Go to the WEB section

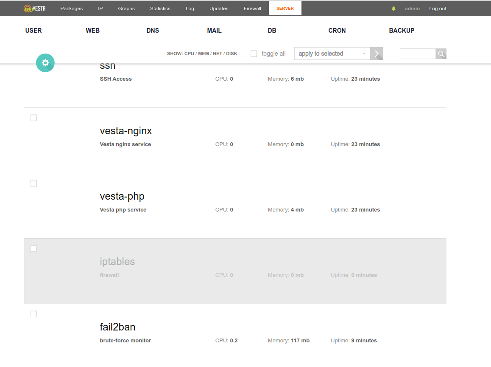93,31
